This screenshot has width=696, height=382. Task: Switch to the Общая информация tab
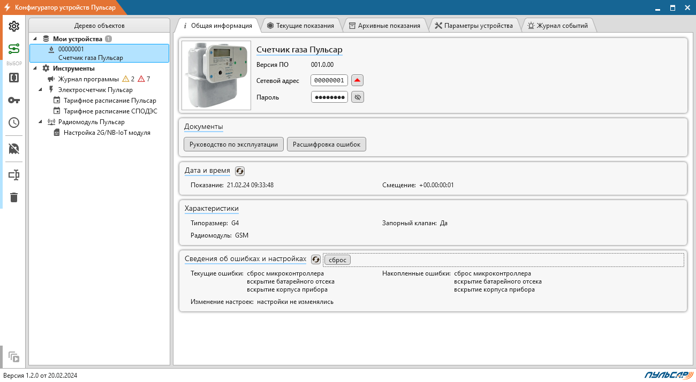point(217,25)
